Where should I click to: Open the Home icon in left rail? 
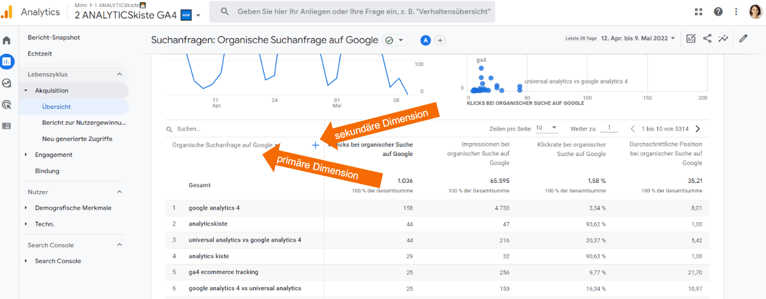[x=6, y=40]
